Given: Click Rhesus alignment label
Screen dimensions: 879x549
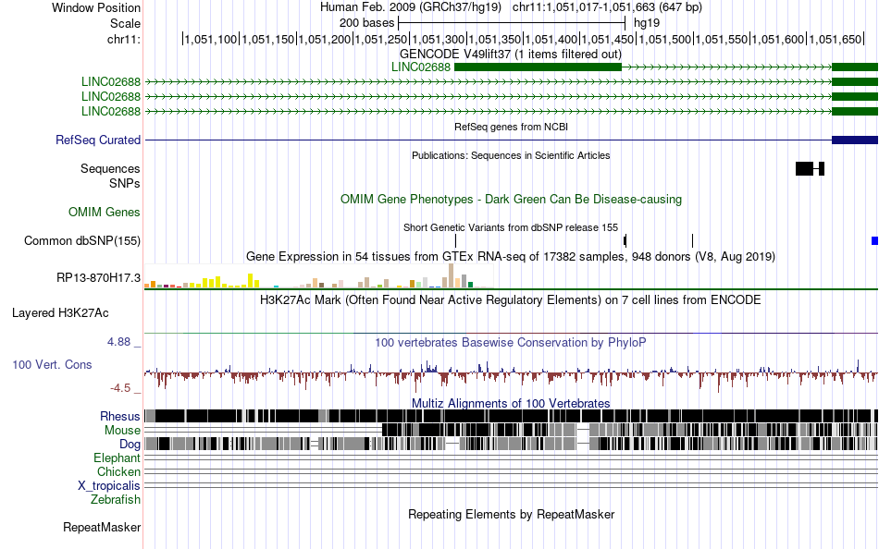Looking at the screenshot, I should click(120, 416).
